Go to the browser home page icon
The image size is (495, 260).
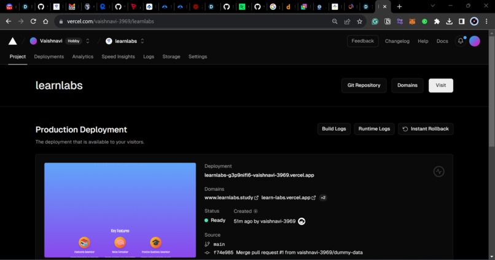tap(45, 21)
